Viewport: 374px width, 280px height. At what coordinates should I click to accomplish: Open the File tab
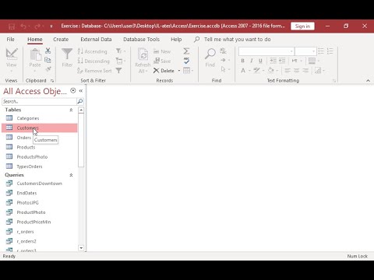pos(10,40)
